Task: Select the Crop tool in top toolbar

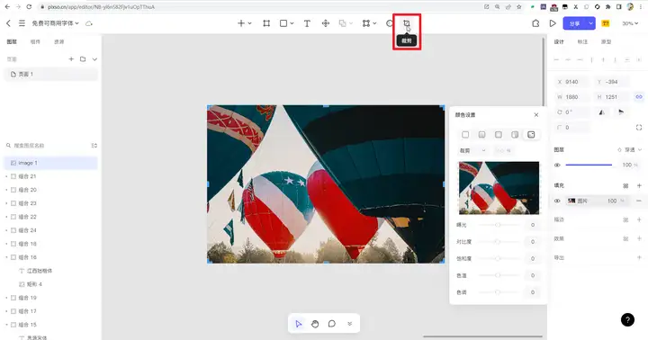Action: point(407,23)
